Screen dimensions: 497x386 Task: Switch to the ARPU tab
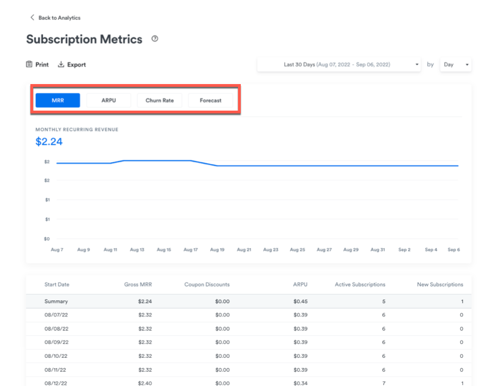coord(108,100)
